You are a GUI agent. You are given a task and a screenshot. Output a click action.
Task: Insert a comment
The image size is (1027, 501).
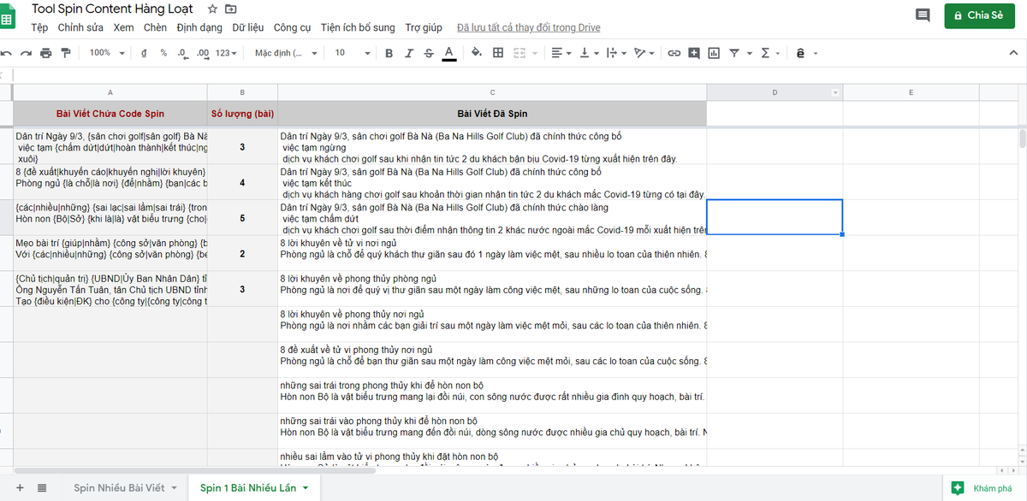pyautogui.click(x=693, y=53)
